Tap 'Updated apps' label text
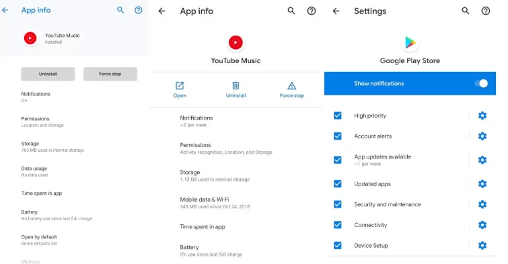 372,184
